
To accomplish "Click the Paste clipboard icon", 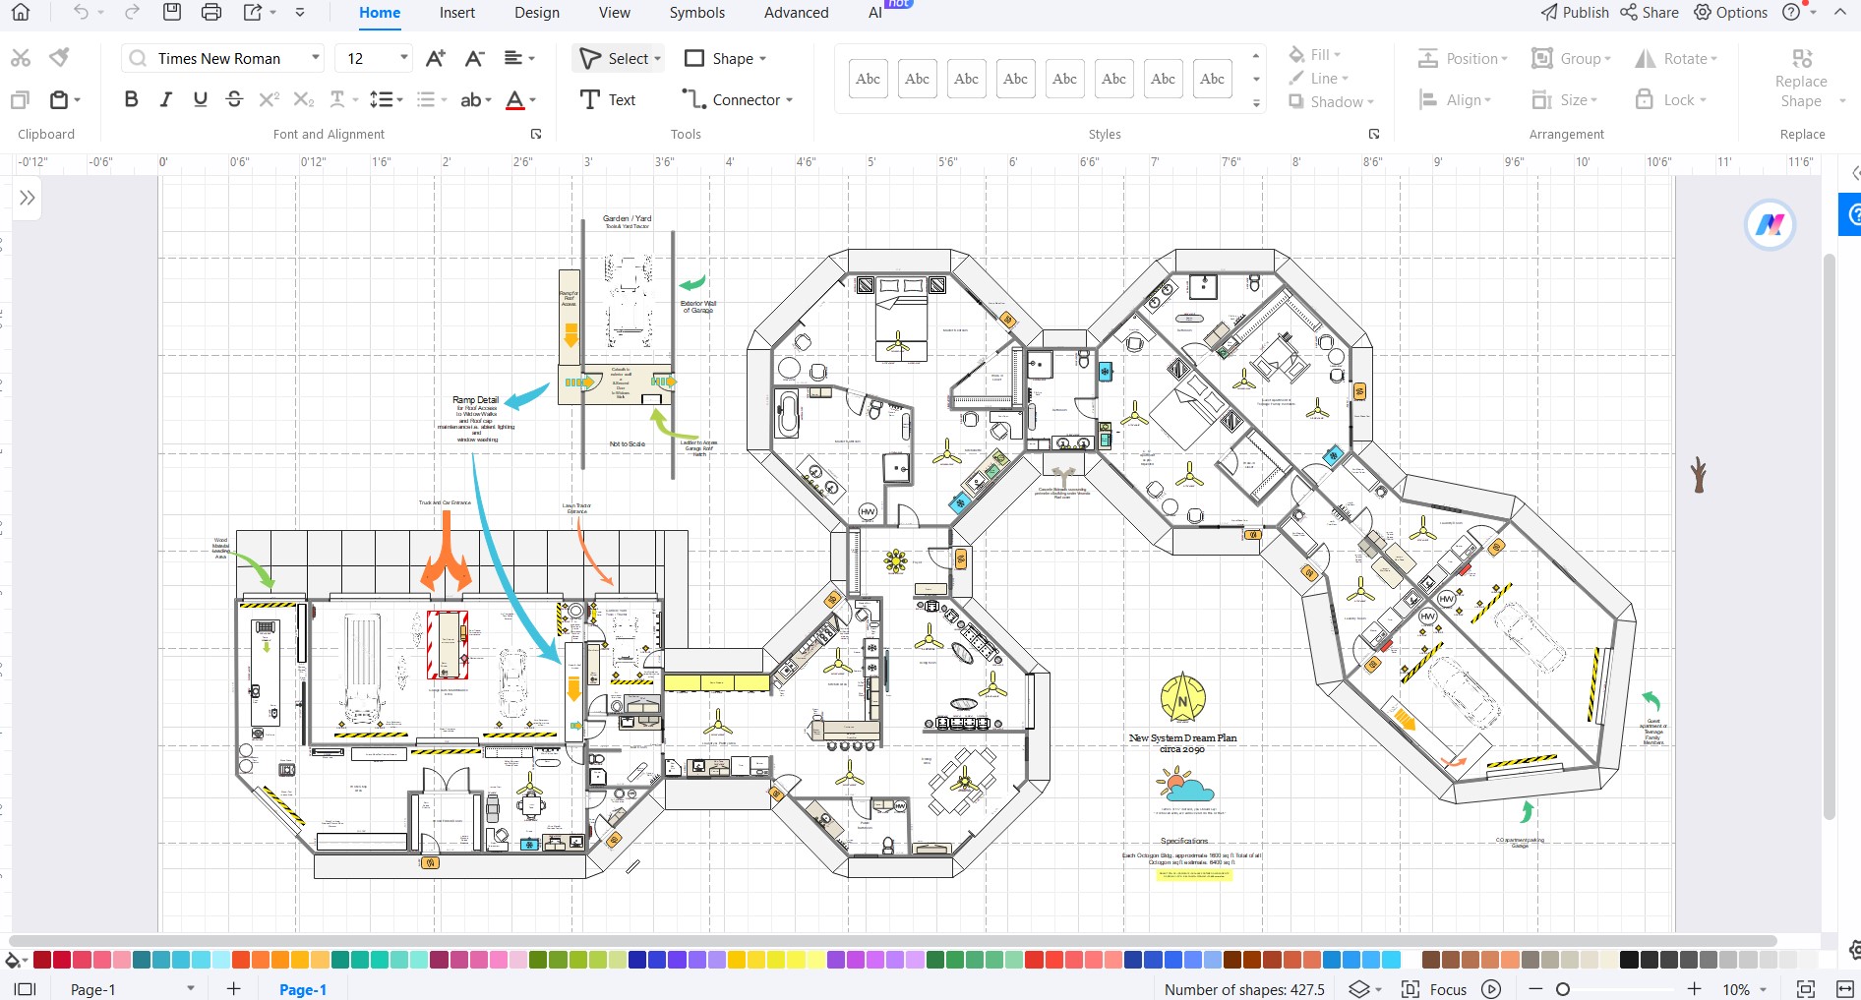I will 60,99.
